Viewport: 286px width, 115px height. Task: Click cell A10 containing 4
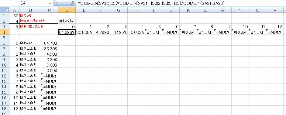coord(14,65)
